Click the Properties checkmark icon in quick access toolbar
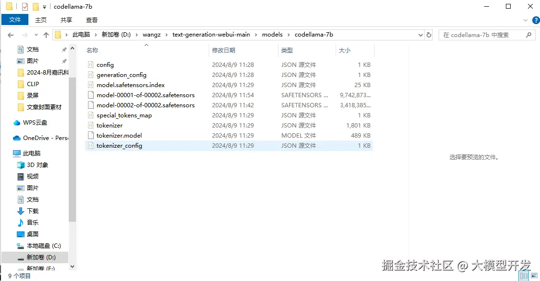The image size is (540, 281). 25,6
